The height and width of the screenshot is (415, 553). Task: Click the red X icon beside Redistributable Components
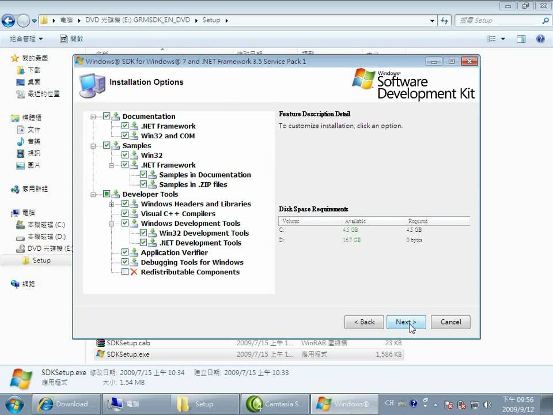point(134,271)
